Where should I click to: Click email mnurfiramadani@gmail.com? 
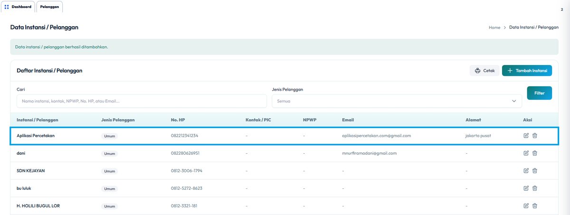369,153
